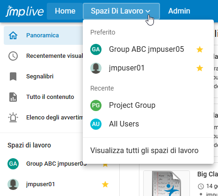
Task: Click the GA avatar in the sidebar
Action: coord(13,164)
